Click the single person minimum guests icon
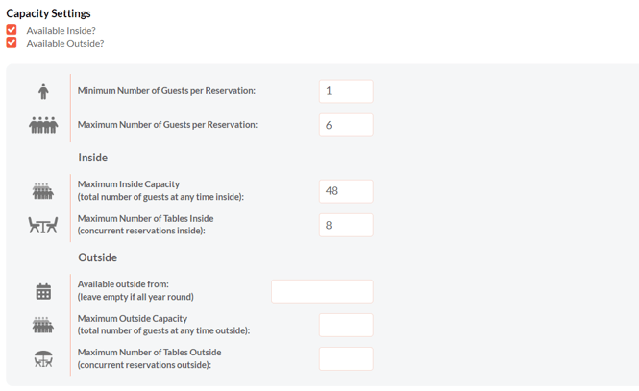Viewport: 639px width, 391px height. coord(43,91)
